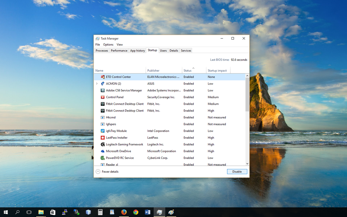347x217 pixels.
Task: Switch to the Performance tab
Action: click(119, 51)
